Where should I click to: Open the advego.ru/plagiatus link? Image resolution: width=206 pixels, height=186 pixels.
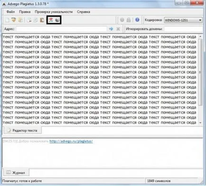(x=71, y=141)
